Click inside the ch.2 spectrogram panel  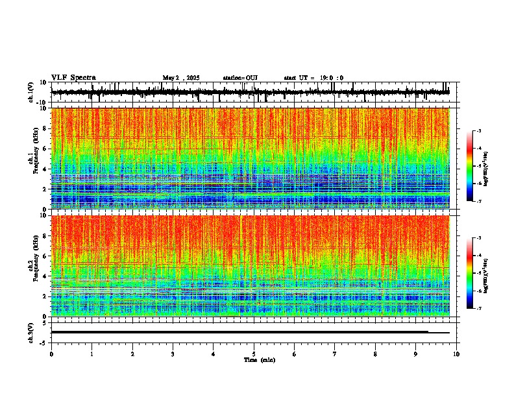tap(251, 266)
